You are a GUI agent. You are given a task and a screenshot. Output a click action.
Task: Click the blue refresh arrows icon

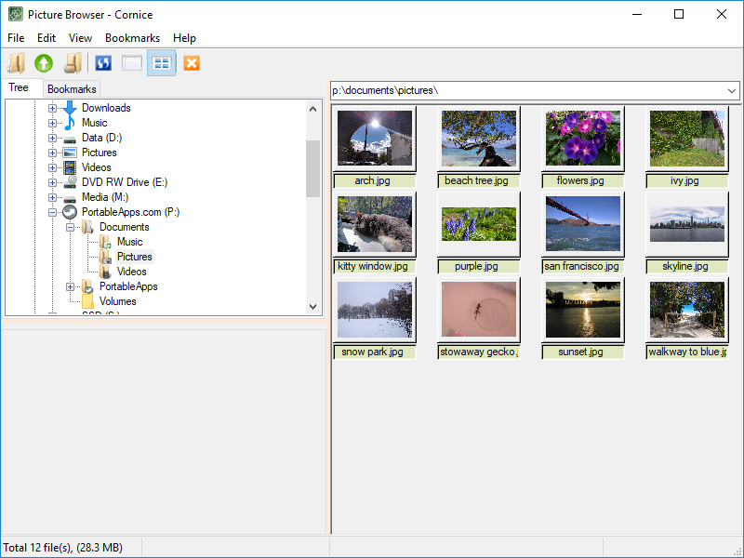(x=104, y=63)
